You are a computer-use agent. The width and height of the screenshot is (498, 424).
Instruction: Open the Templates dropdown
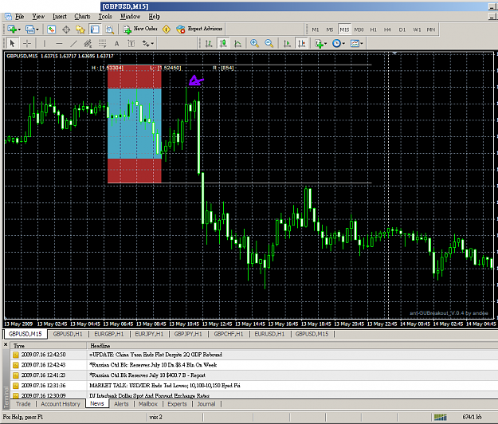[x=357, y=44]
